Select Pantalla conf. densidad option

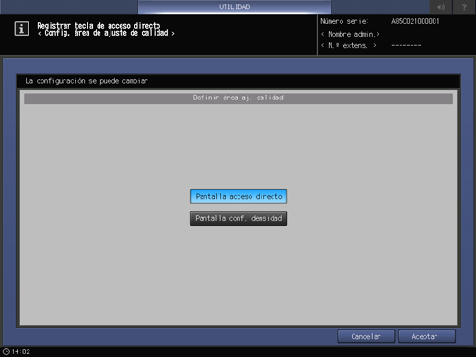238,218
